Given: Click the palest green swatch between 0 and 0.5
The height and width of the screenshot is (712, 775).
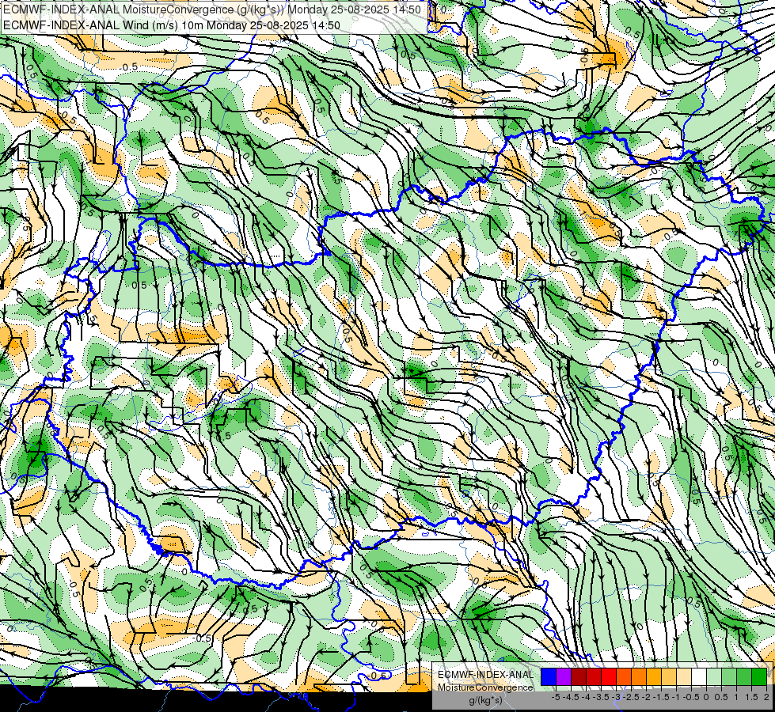Looking at the screenshot, I should click(714, 676).
